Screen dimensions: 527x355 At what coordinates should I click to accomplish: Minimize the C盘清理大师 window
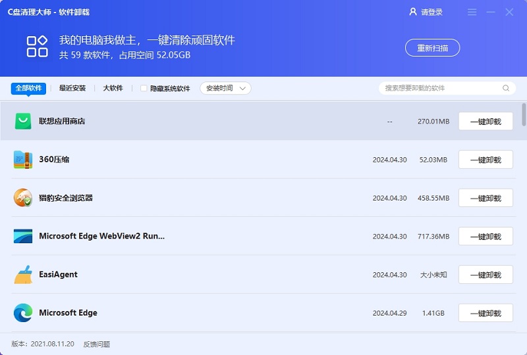tap(491, 12)
